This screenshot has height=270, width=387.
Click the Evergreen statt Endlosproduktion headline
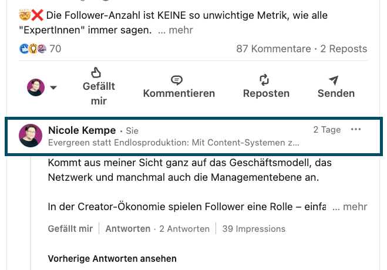[x=173, y=143]
